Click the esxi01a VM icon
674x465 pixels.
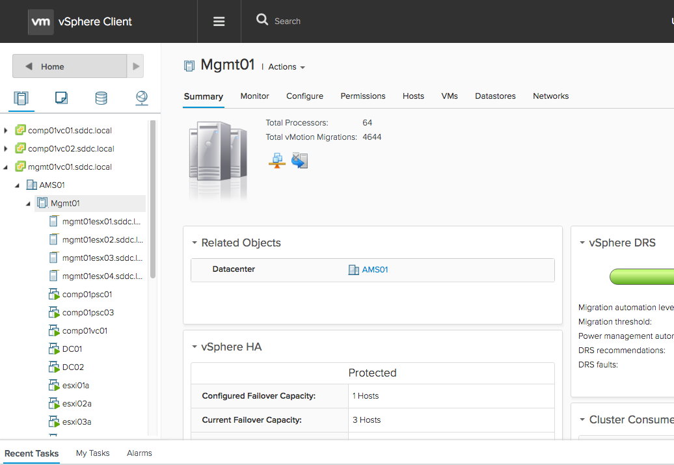pos(54,386)
